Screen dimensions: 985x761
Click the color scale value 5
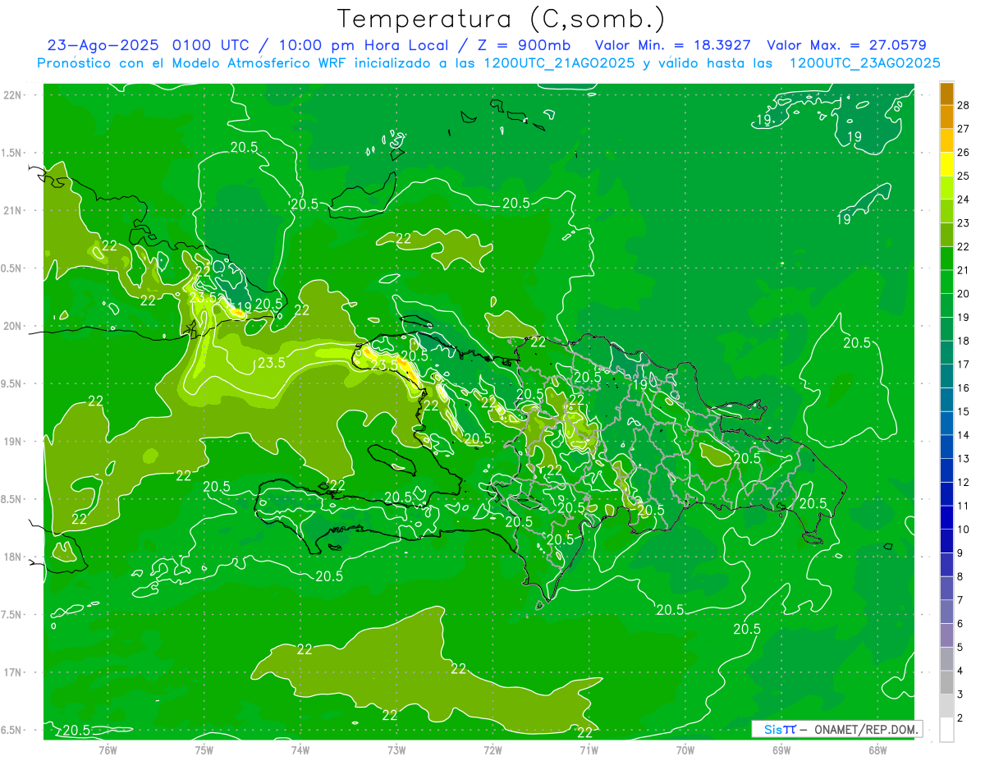[960, 647]
